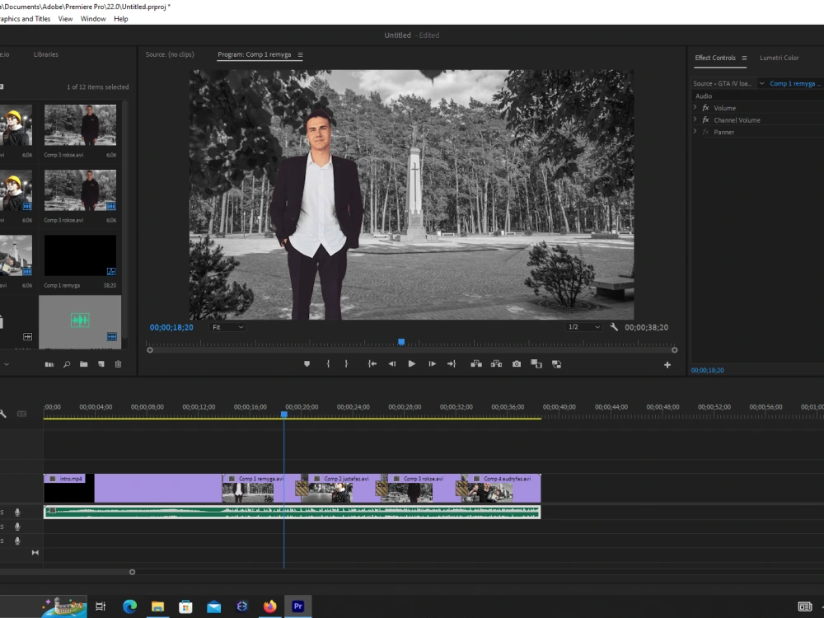Open the 1/2 playback resolution dropdown

(x=583, y=327)
